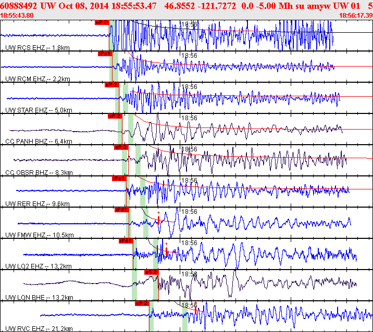Click the 18:56 time label on FMW trace
The width and height of the screenshot is (373, 332).
(x=189, y=212)
